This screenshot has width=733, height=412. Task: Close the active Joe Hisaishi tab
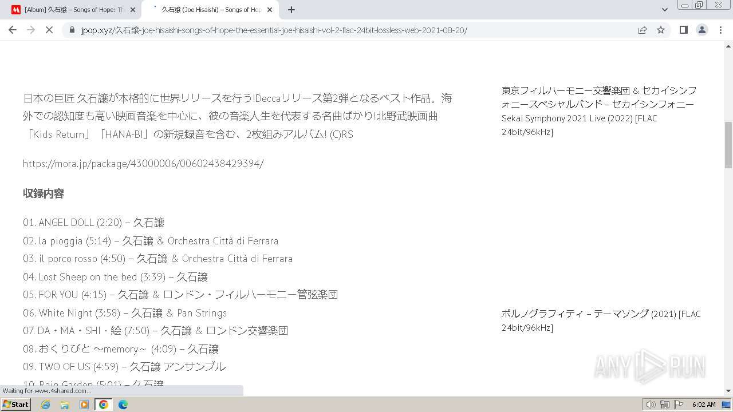pos(270,10)
